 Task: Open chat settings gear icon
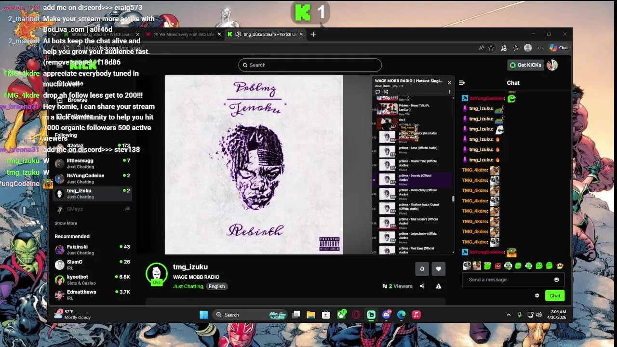click(x=537, y=296)
